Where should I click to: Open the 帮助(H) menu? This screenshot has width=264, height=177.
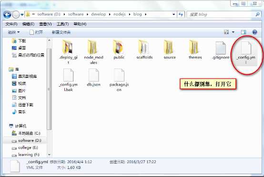80,24
